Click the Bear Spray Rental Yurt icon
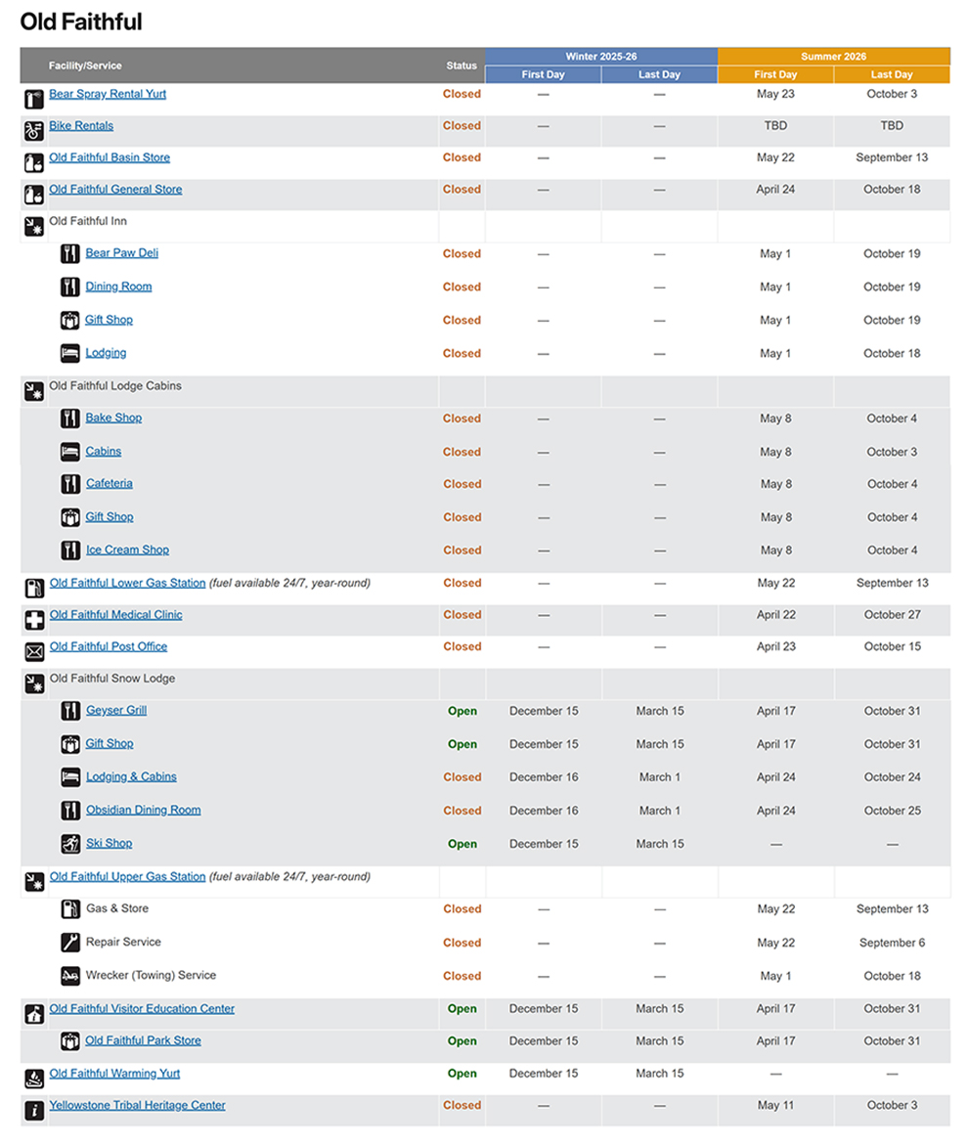Image resolution: width=968 pixels, height=1146 pixels. 33,98
